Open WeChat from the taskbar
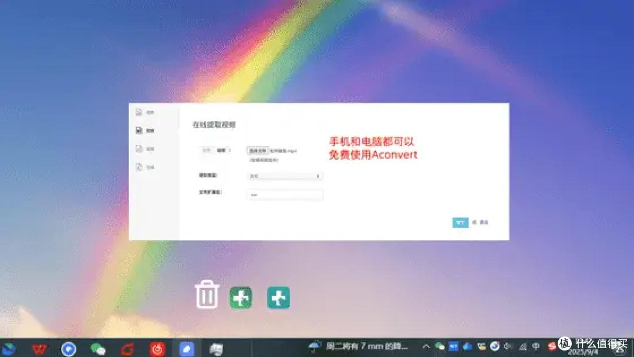The width and height of the screenshot is (634, 357). point(98,349)
